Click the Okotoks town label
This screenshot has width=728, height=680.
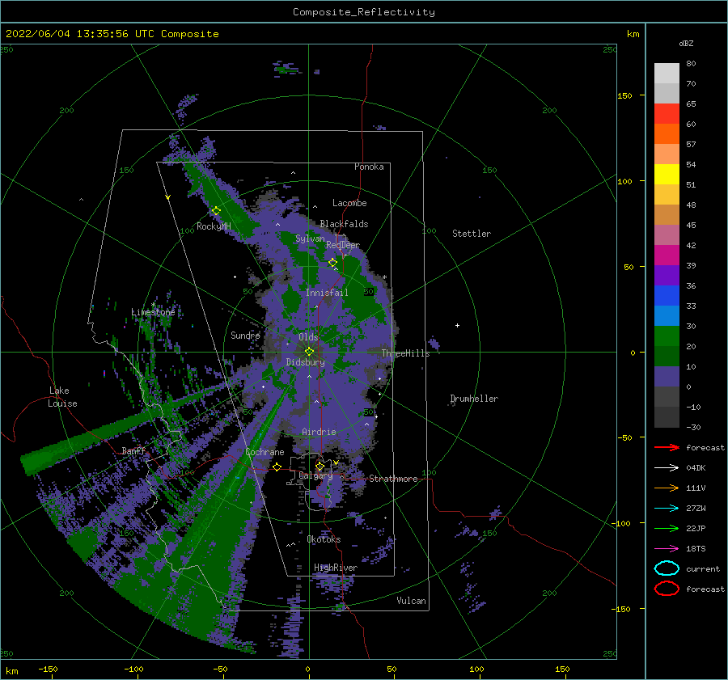(324, 539)
